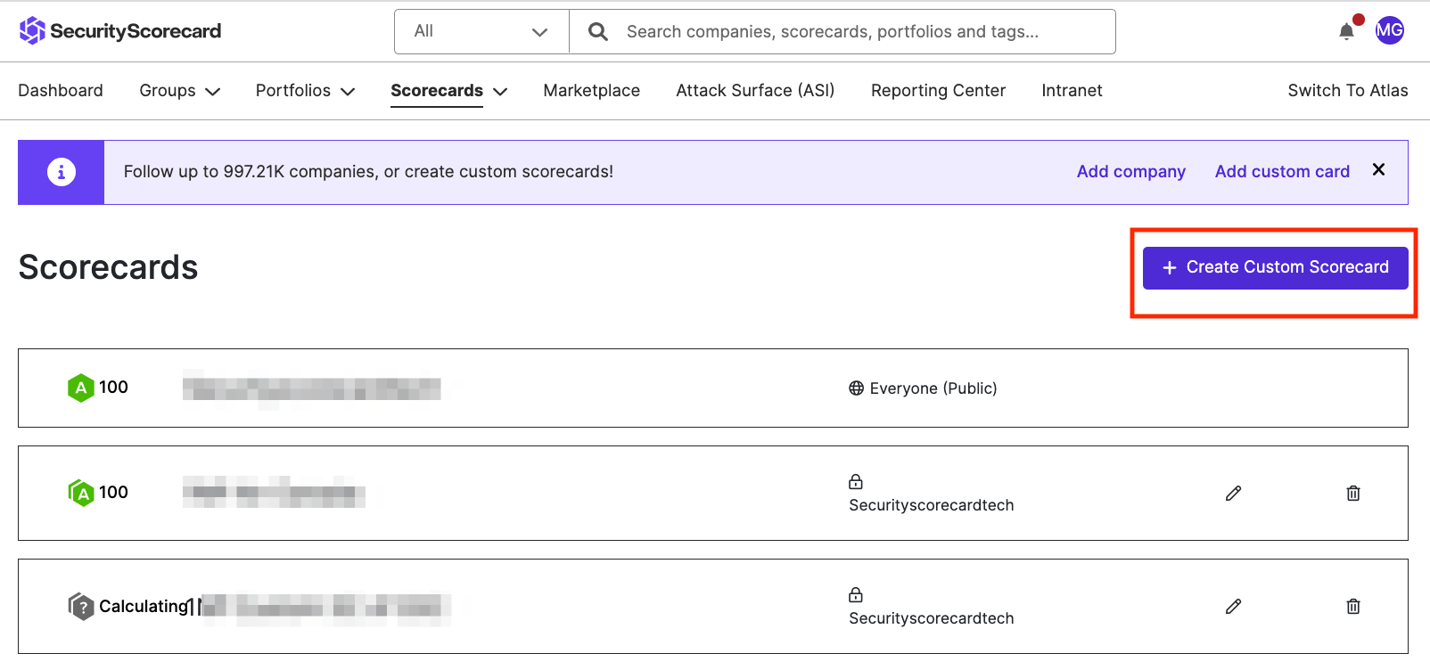Go to Dashboard

pyautogui.click(x=61, y=91)
